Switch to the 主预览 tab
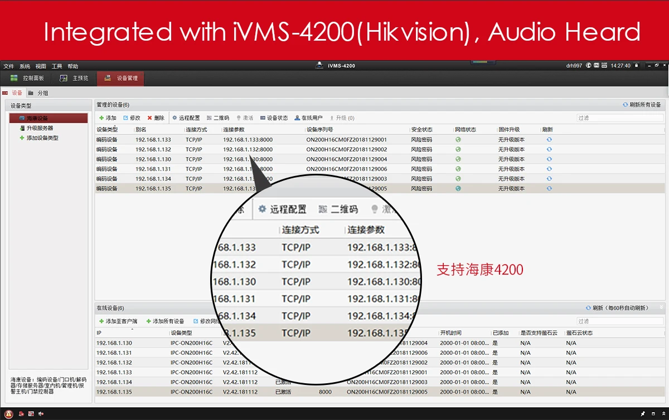Screen dimensions: 669x420 [x=74, y=79]
